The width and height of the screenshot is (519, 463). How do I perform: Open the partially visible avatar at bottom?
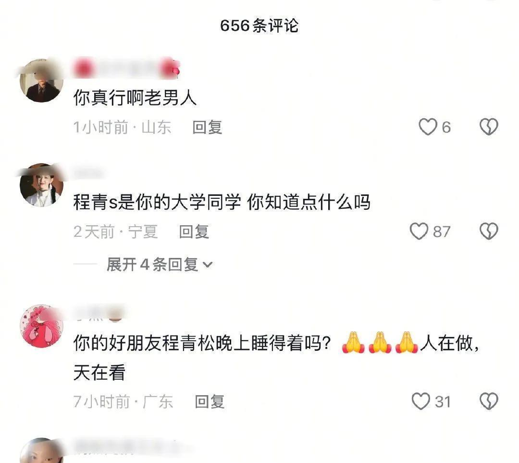41,451
